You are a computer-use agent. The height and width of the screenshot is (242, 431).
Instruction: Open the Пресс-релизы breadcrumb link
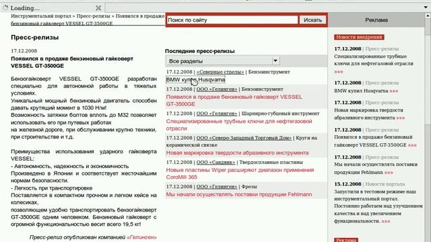[x=93, y=16]
